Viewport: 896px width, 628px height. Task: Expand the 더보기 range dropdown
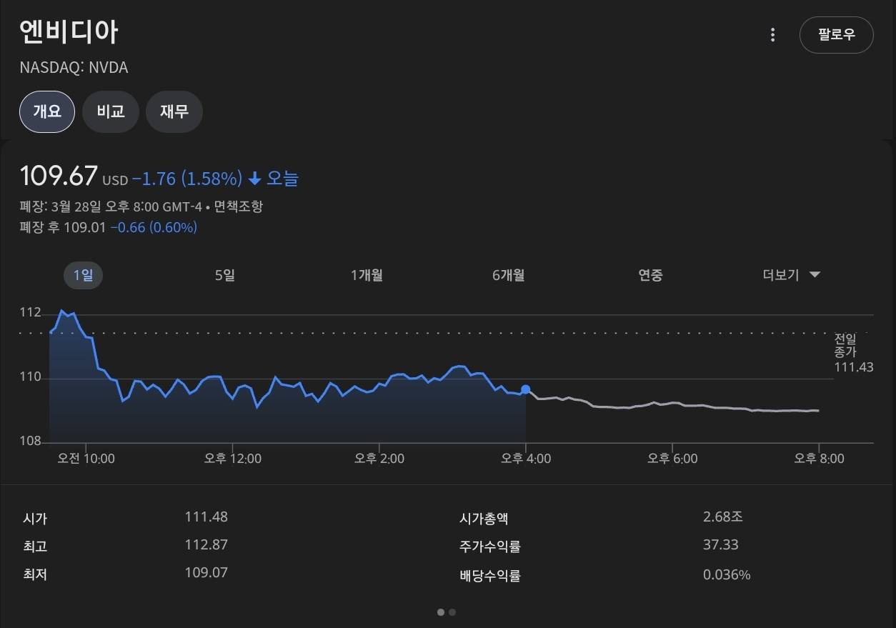pos(791,275)
